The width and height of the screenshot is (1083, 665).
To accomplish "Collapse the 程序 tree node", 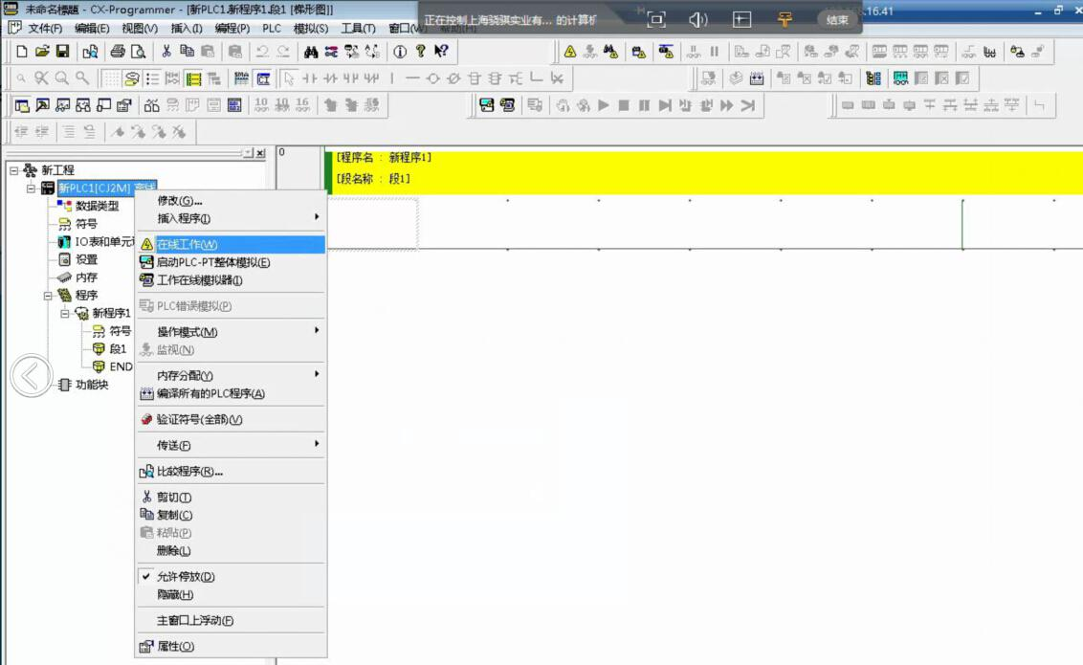I will click(49, 296).
